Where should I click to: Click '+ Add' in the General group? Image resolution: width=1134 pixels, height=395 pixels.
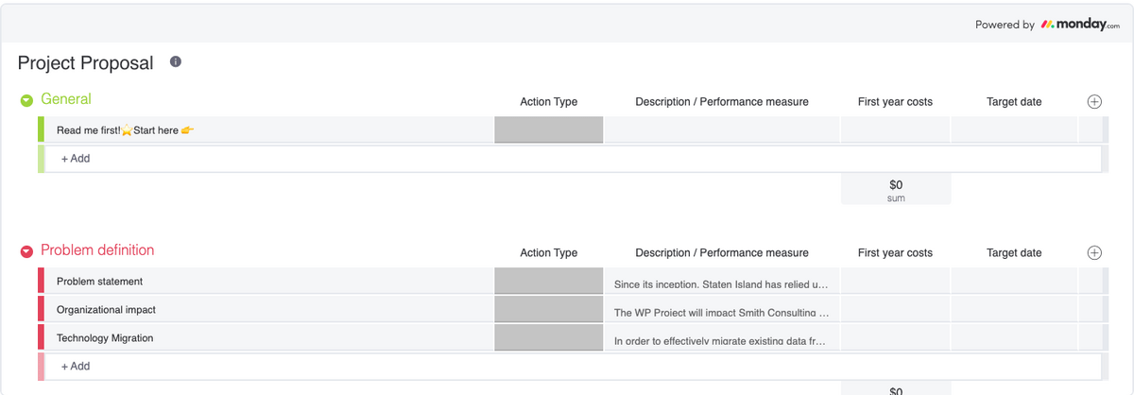pos(76,159)
